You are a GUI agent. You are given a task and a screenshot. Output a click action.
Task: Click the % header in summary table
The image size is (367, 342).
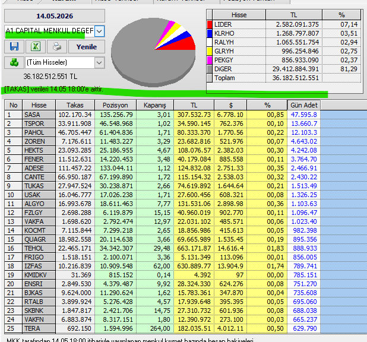pos(341,15)
